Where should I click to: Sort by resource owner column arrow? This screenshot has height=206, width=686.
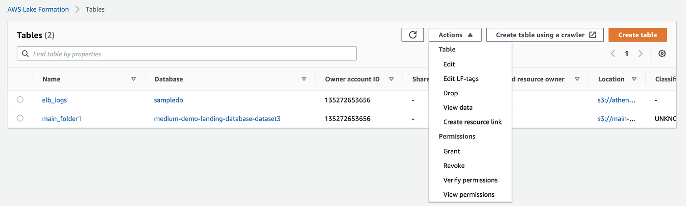(x=577, y=79)
